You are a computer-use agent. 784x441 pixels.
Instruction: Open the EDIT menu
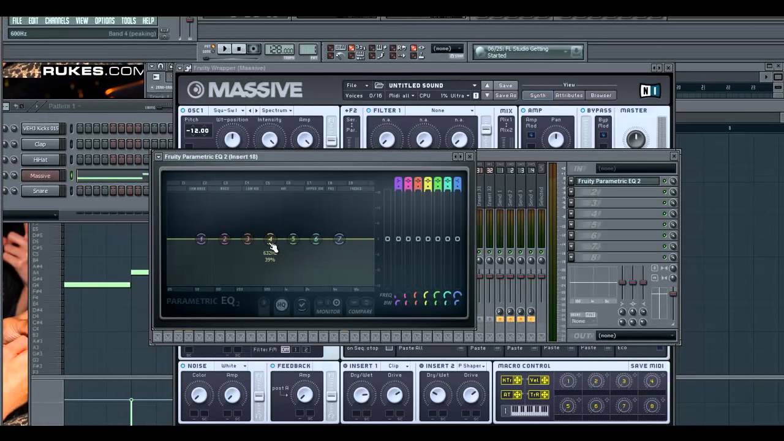pos(33,21)
